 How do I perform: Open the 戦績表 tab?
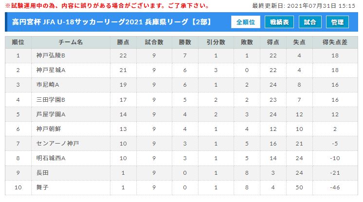click(x=279, y=22)
